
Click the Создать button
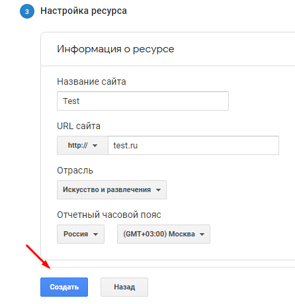[64, 287]
